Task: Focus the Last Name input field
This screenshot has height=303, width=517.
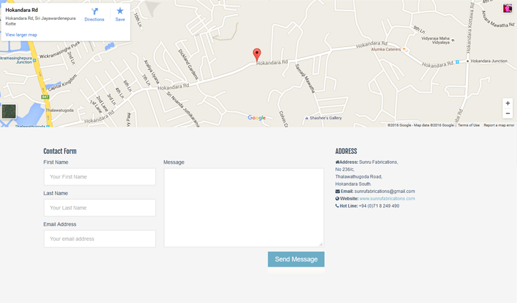Action: point(99,208)
